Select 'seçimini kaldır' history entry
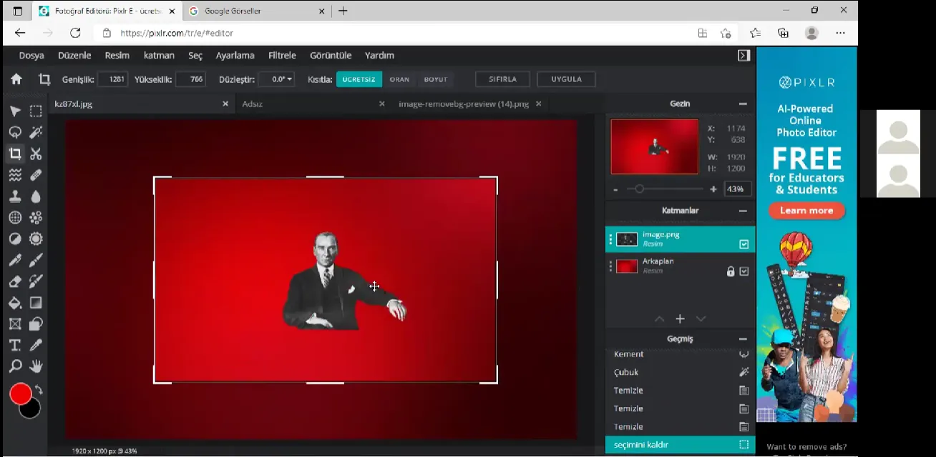 coord(680,445)
